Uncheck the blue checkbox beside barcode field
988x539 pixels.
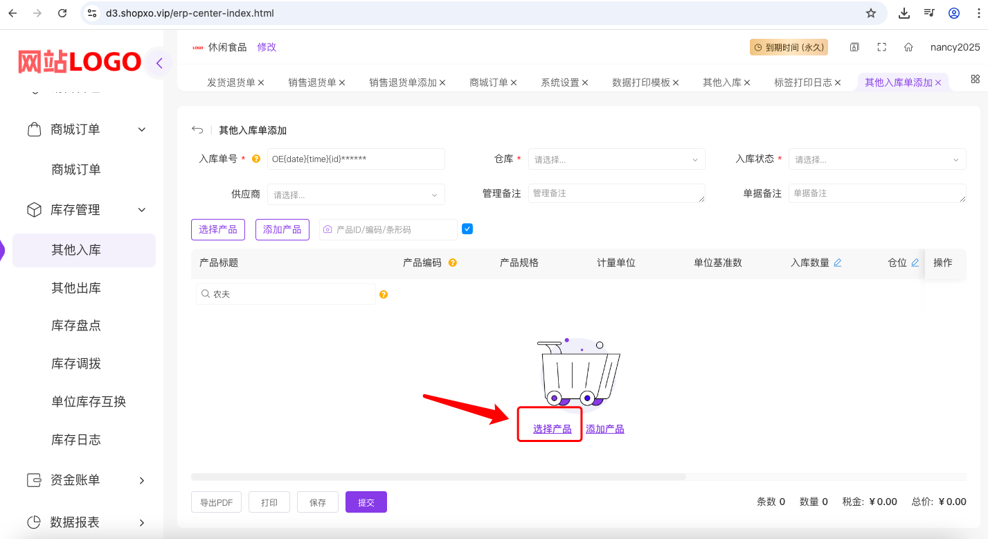click(467, 229)
